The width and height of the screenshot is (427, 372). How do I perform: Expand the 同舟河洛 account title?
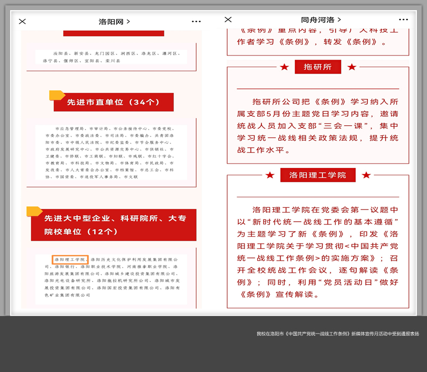(x=321, y=20)
